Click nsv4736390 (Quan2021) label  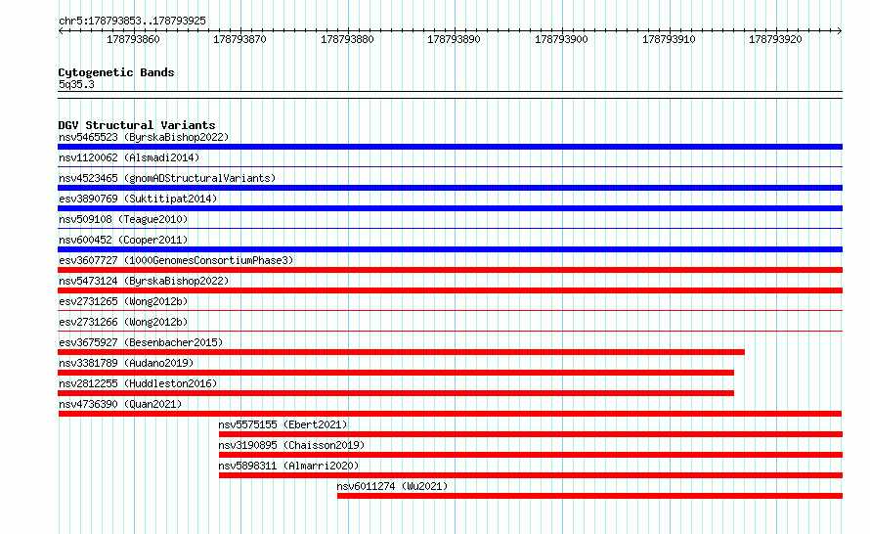pyautogui.click(x=120, y=404)
